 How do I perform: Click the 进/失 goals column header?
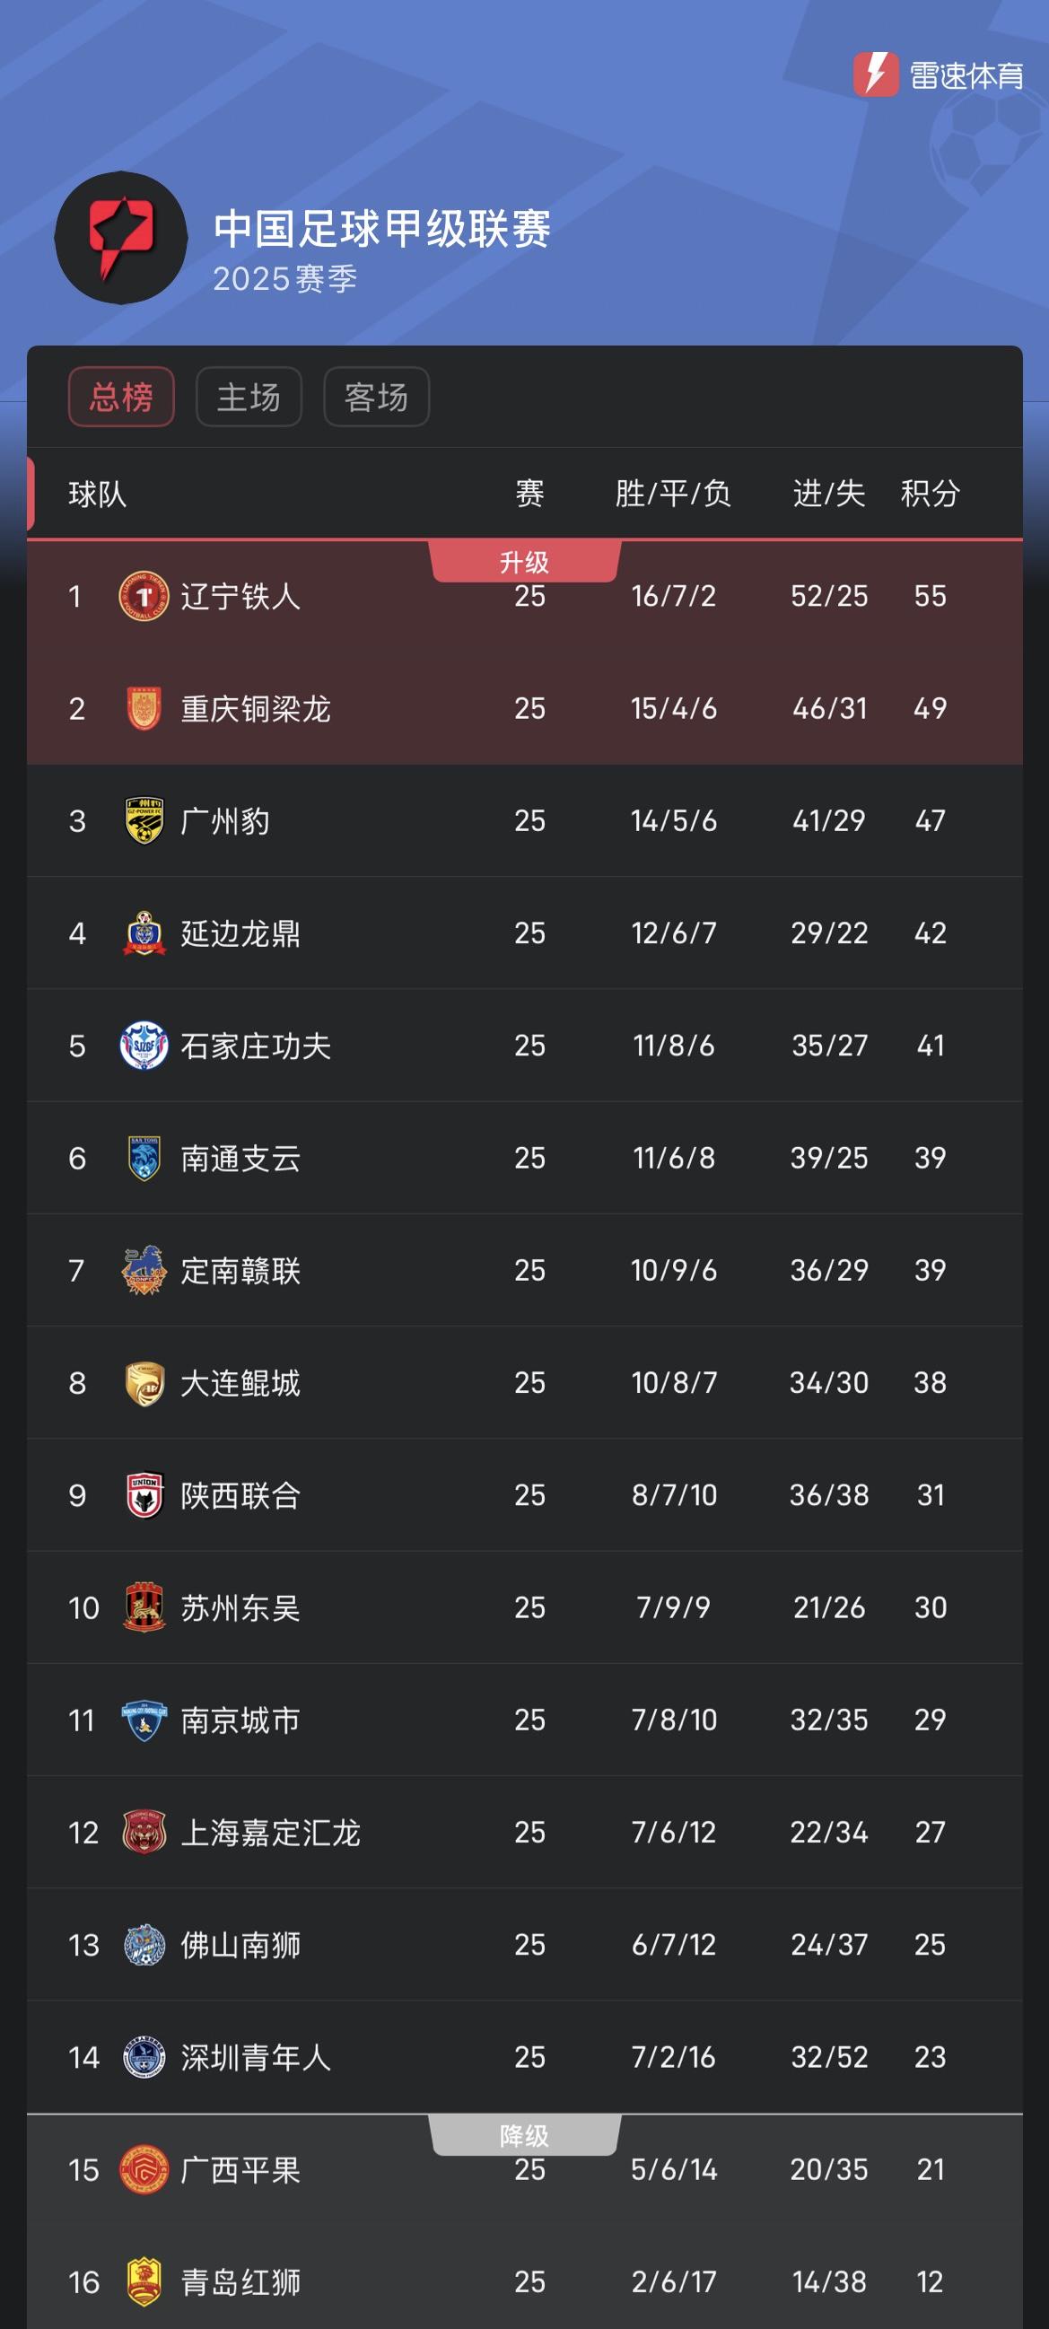[828, 494]
